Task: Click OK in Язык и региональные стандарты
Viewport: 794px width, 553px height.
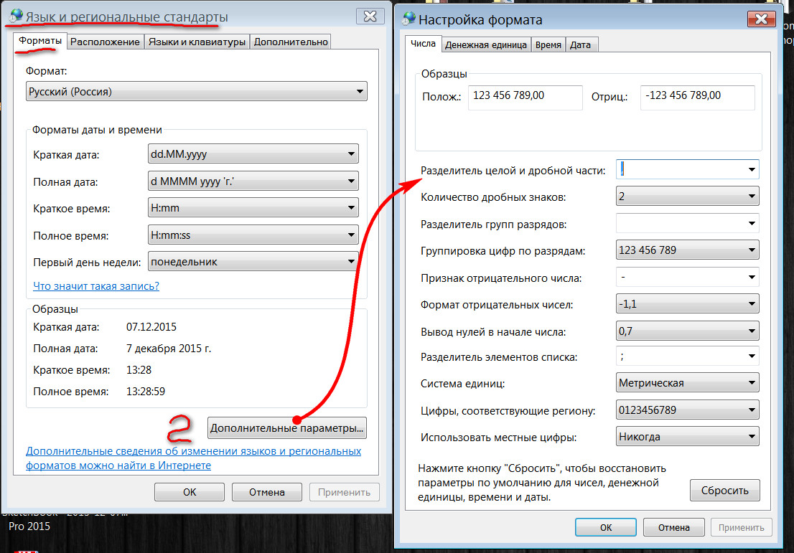Action: click(190, 492)
